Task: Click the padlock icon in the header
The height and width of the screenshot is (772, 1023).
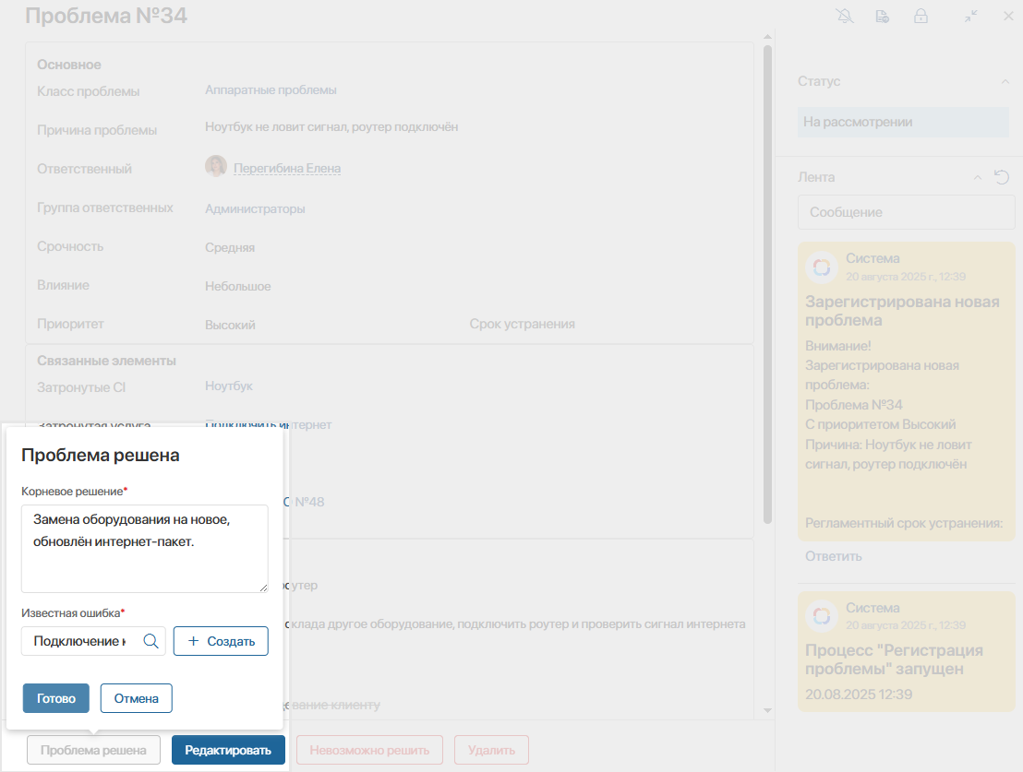Action: 921,17
